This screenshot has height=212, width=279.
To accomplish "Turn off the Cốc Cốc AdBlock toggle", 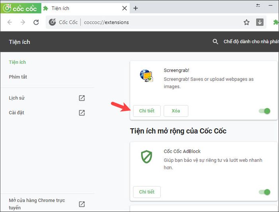I will (265, 192).
